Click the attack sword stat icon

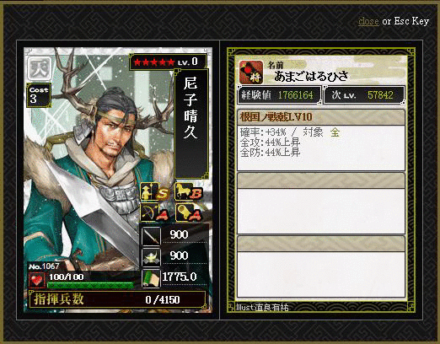[x=151, y=236]
